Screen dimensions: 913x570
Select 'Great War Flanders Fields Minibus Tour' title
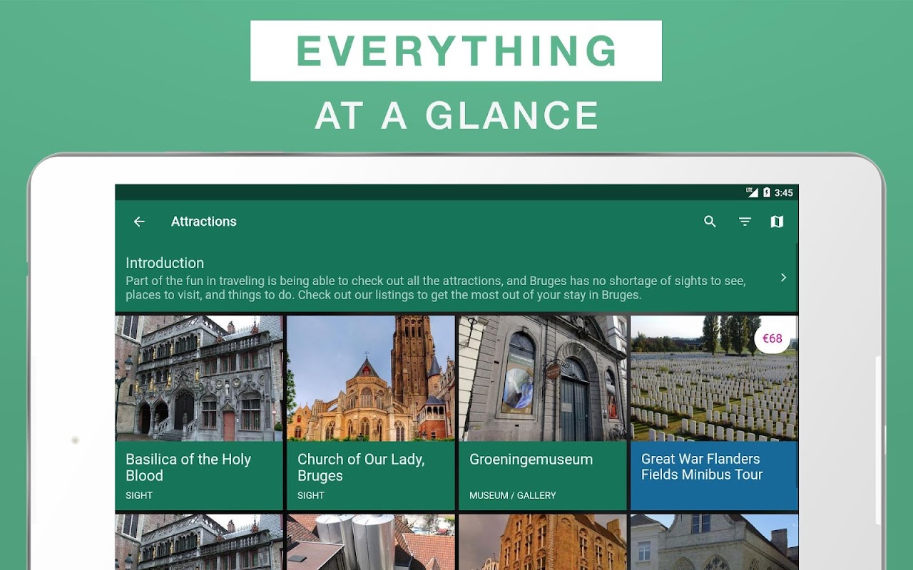702,467
